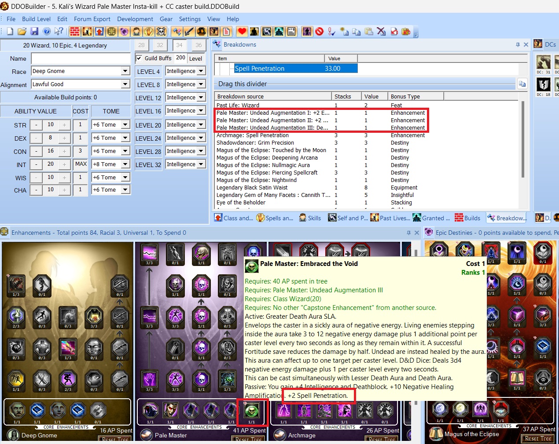Click the paste clipboard toolbar icon
The width and height of the screenshot is (559, 444).
point(369,31)
